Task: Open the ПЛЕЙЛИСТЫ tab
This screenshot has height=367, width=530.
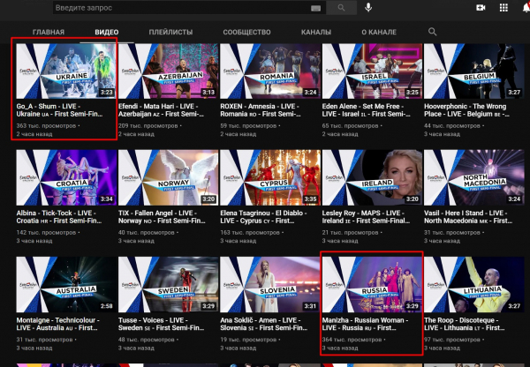Action: tap(171, 32)
